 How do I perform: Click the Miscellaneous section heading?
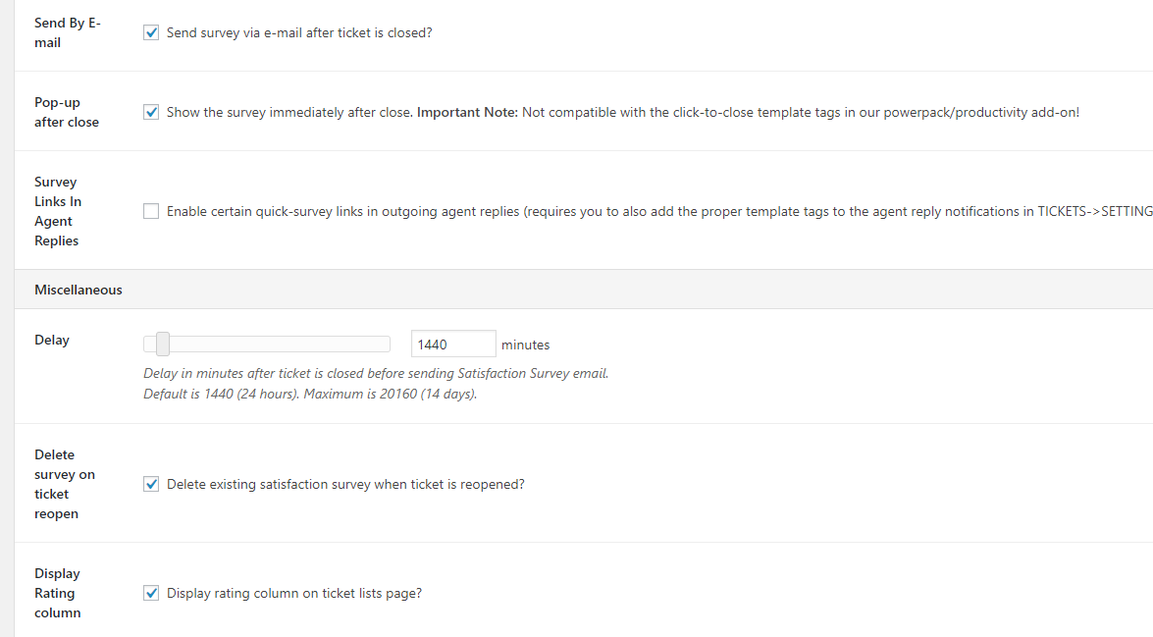click(x=78, y=290)
